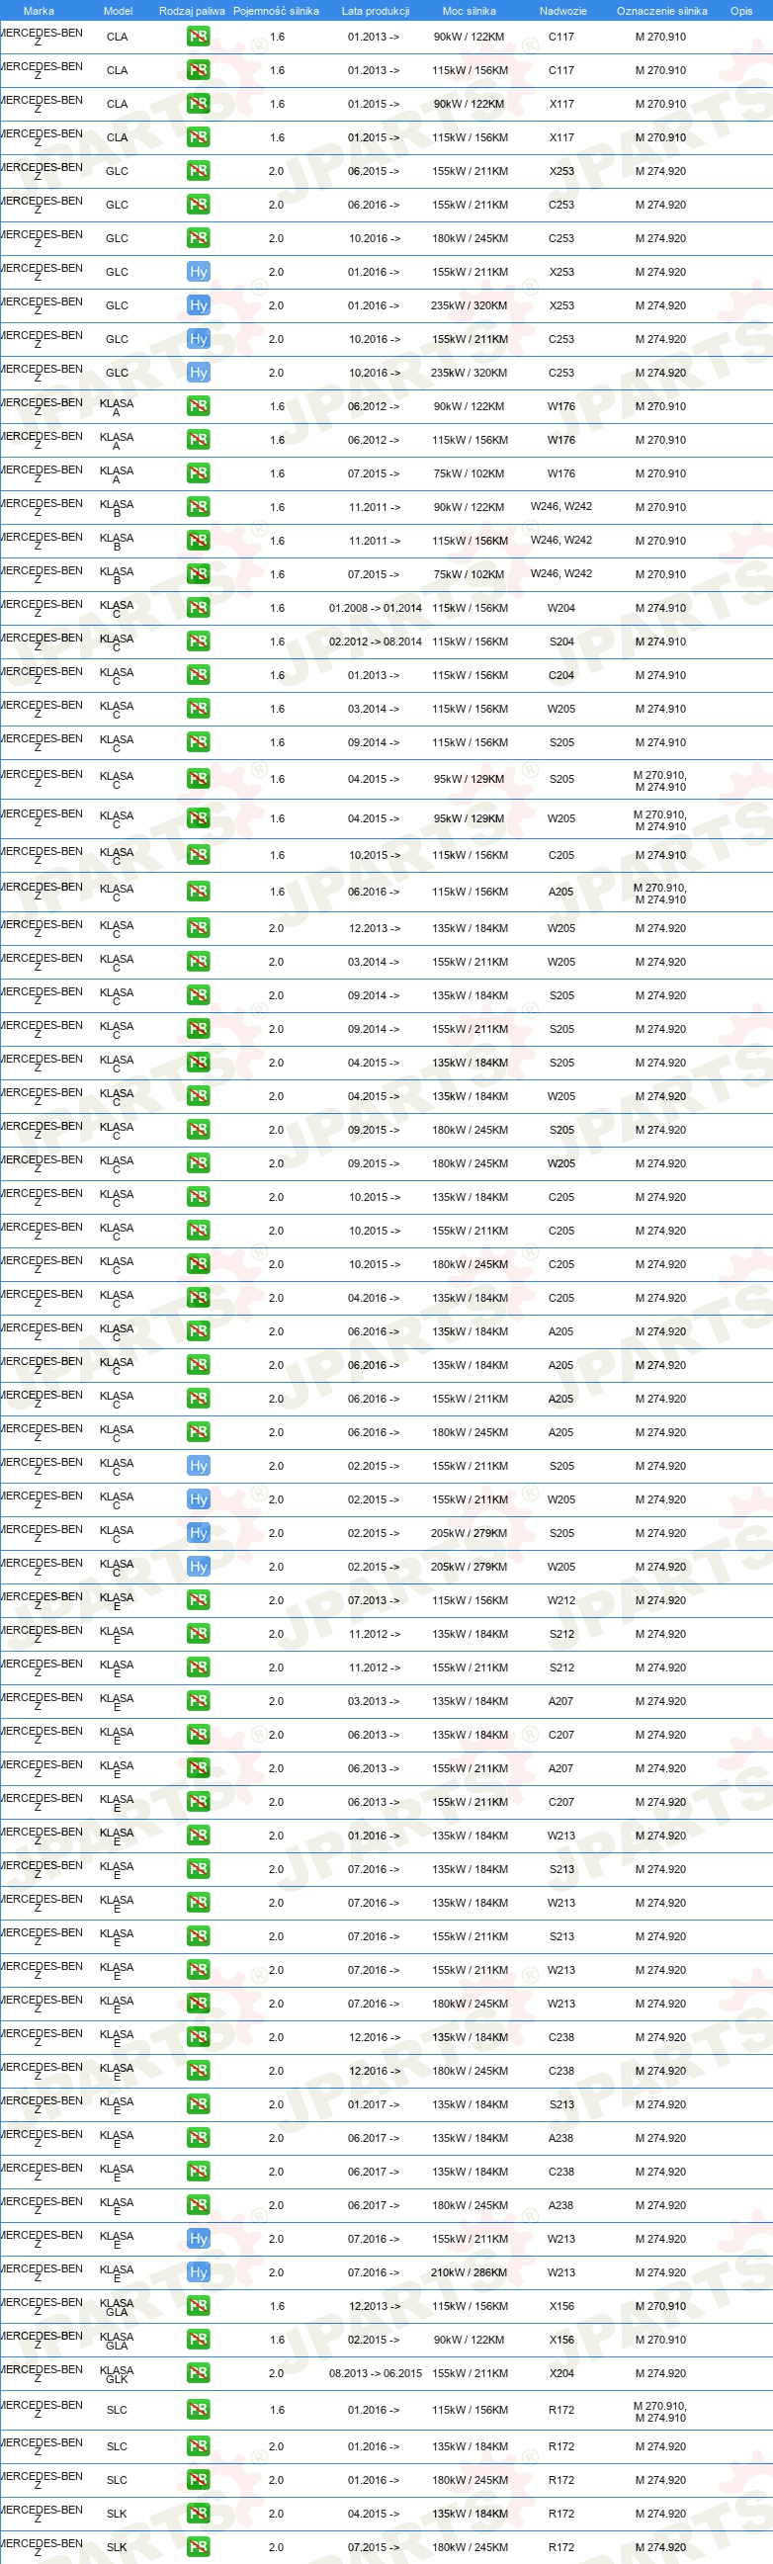Click the Lata produkcji column header
The height and width of the screenshot is (2564, 773).
(375, 11)
